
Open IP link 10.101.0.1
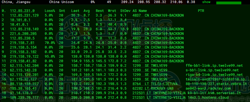pos(20,20)
